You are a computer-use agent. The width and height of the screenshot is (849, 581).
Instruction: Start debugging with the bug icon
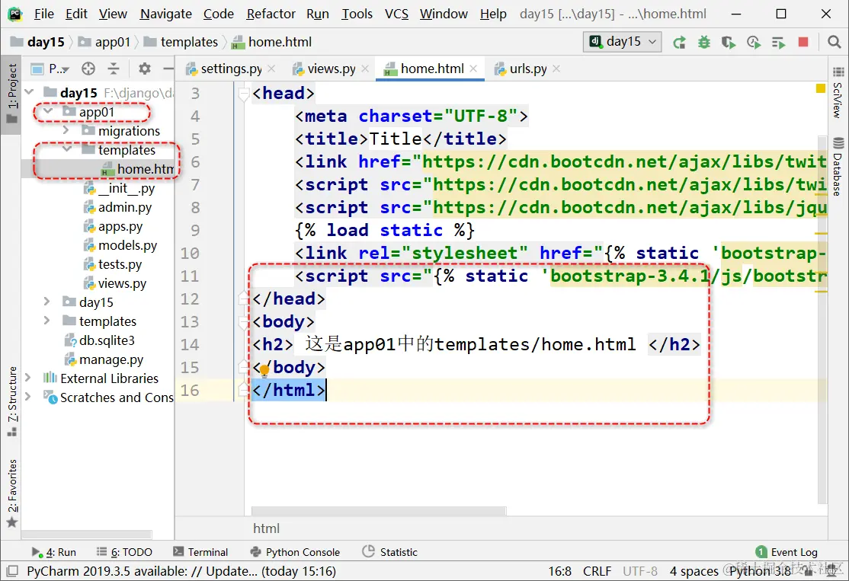pos(704,42)
